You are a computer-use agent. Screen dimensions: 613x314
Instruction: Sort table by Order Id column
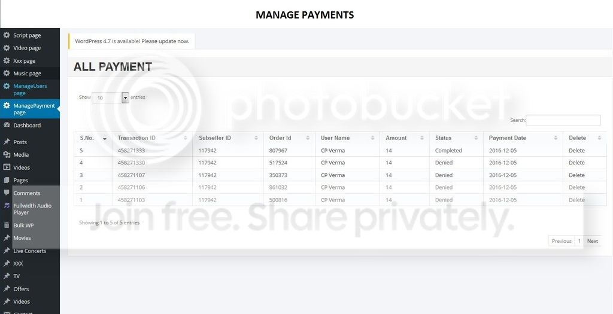tap(289, 138)
